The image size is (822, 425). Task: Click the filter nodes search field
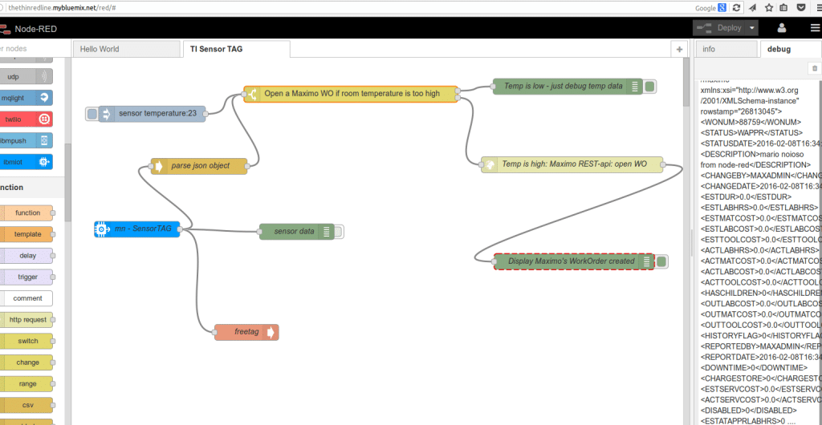pos(35,49)
